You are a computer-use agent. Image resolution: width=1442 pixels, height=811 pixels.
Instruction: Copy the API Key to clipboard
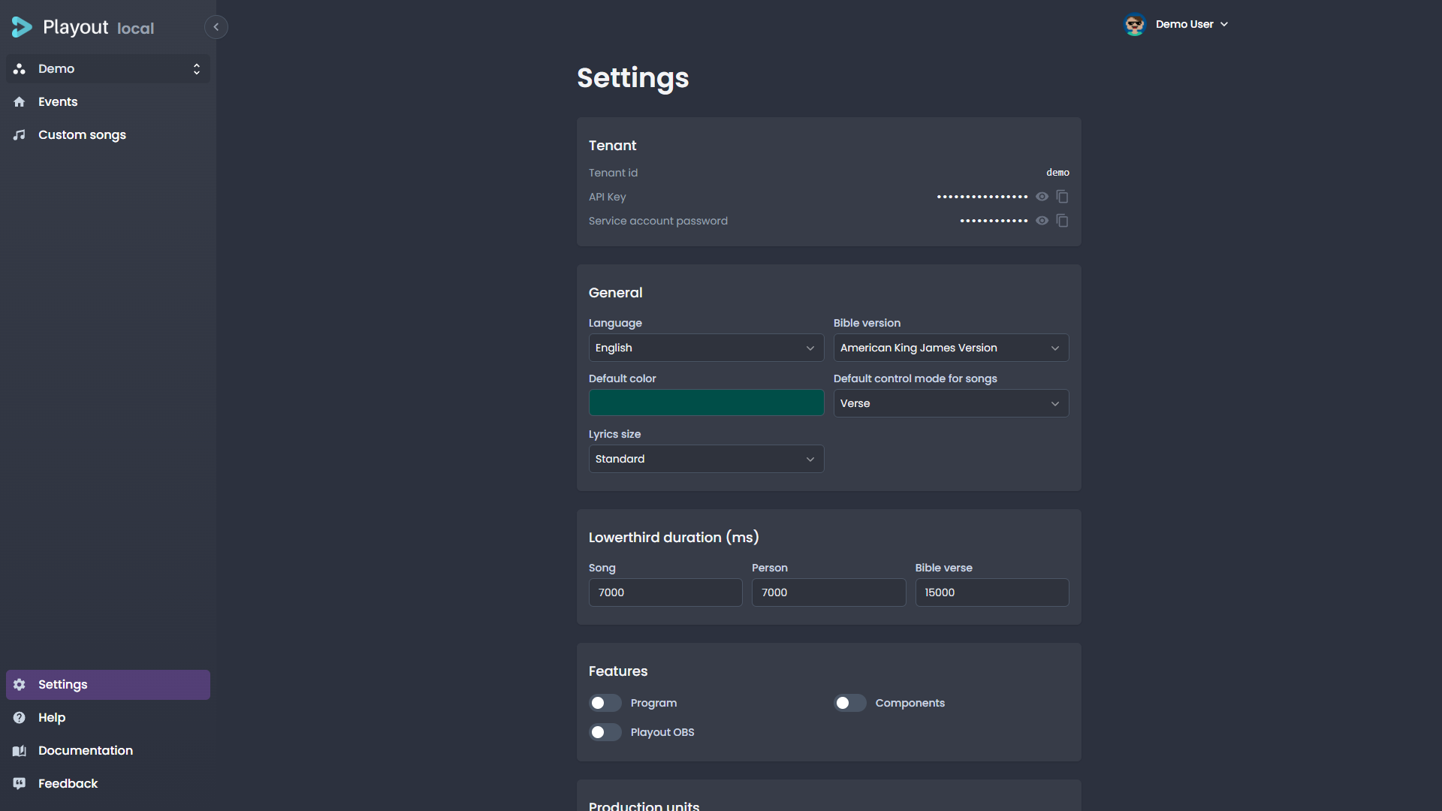tap(1062, 196)
